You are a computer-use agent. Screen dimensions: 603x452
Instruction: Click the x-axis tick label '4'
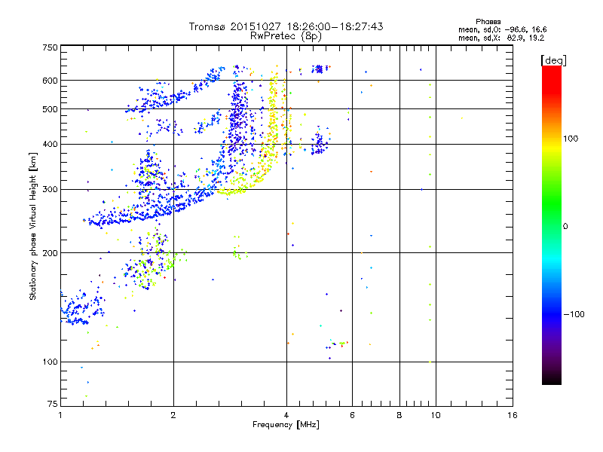click(x=286, y=415)
